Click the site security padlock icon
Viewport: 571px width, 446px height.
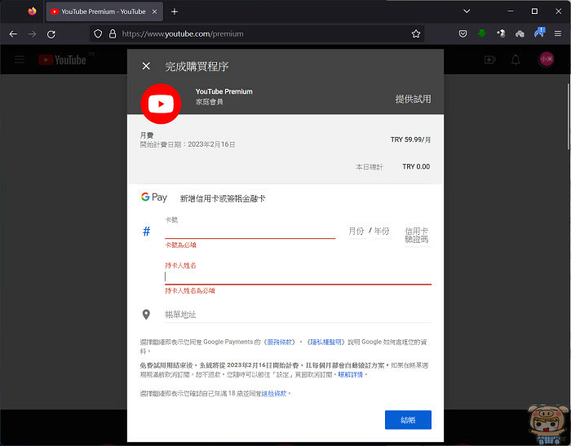coord(113,34)
